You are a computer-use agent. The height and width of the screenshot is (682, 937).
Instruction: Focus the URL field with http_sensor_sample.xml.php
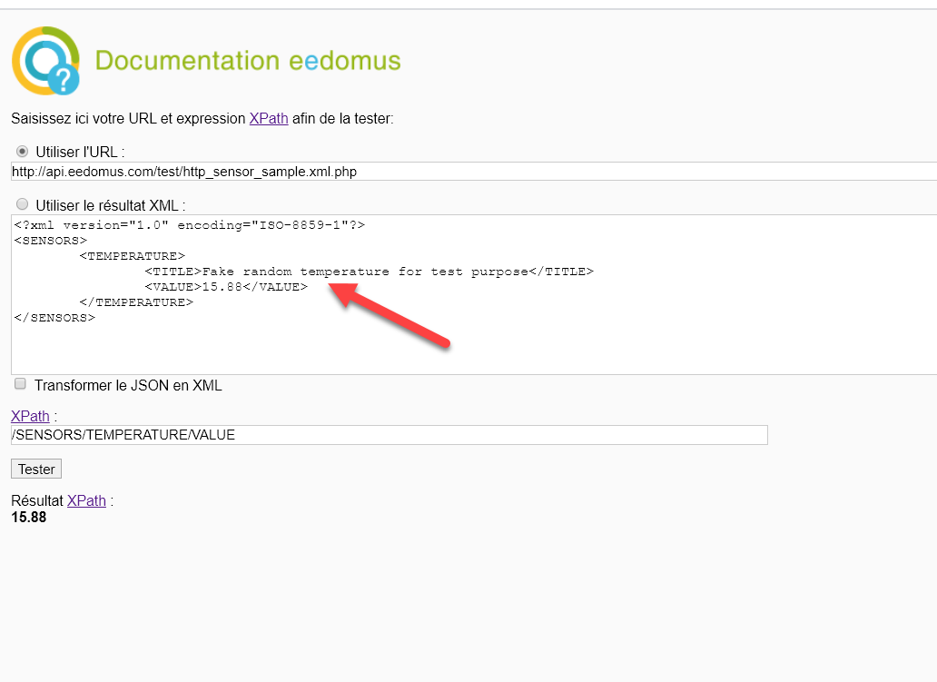point(474,172)
